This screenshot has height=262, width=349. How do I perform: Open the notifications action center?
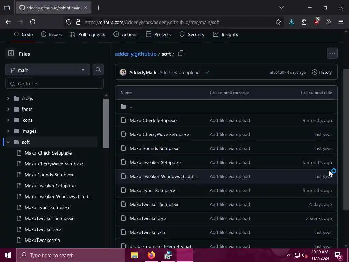[x=338, y=255]
